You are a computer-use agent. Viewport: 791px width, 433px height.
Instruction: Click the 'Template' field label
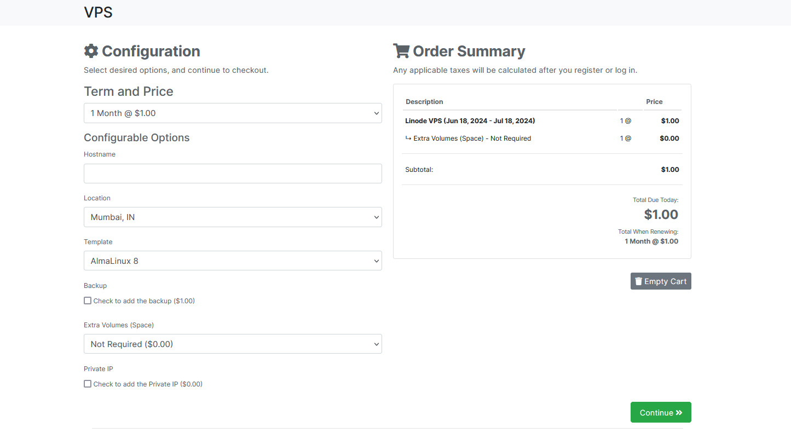click(x=98, y=242)
